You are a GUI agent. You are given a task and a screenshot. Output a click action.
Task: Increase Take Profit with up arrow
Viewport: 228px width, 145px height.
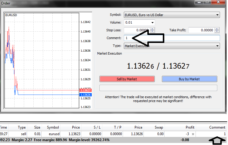tap(217, 29)
